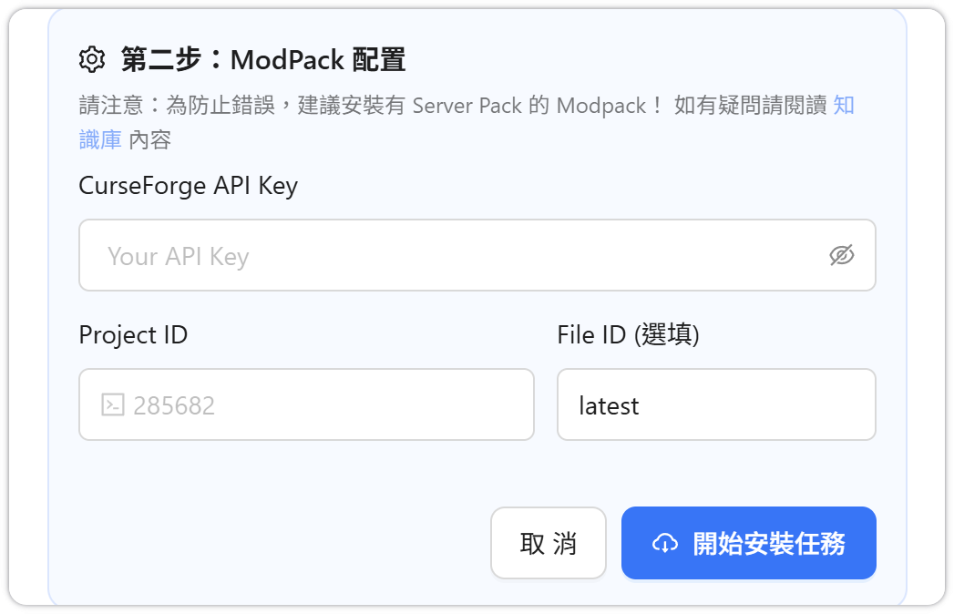
Task: Click the gear icon beside 第二步 heading
Action: (93, 60)
